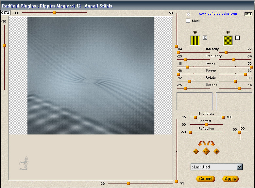Adjust the right Frequency slider at -04

[234, 60]
